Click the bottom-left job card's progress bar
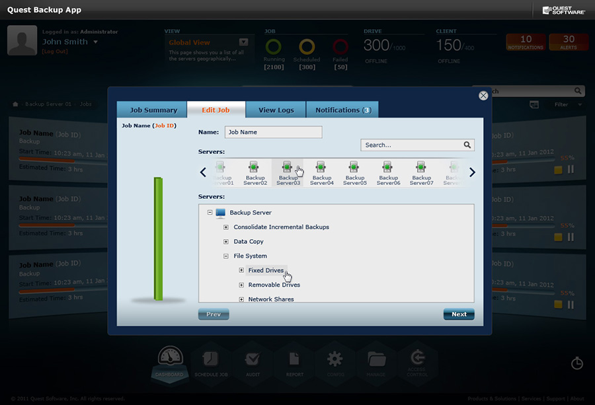This screenshot has width=595, height=405. tap(63, 291)
